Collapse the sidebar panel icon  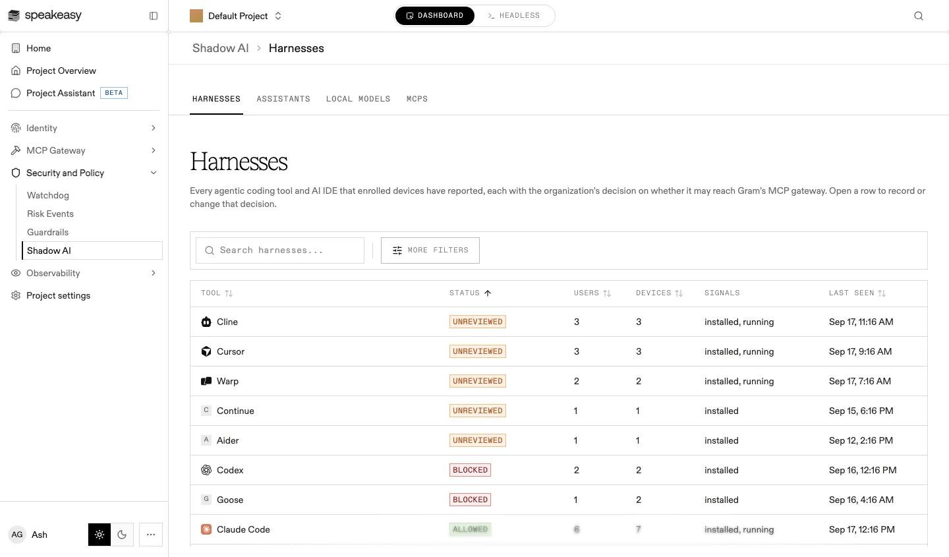154,16
